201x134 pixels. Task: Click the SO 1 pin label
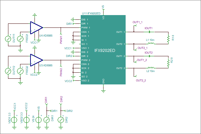click(x=84, y=44)
